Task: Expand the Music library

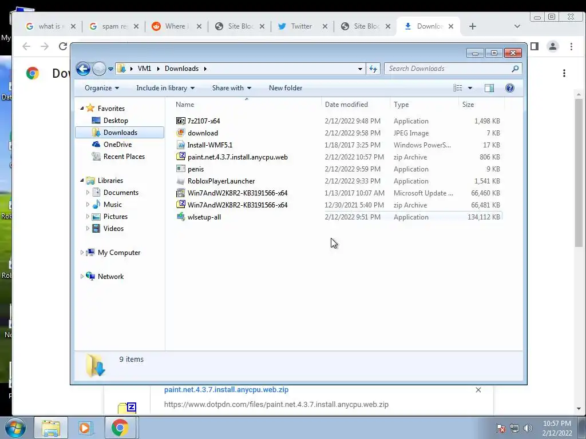Action: click(x=88, y=205)
